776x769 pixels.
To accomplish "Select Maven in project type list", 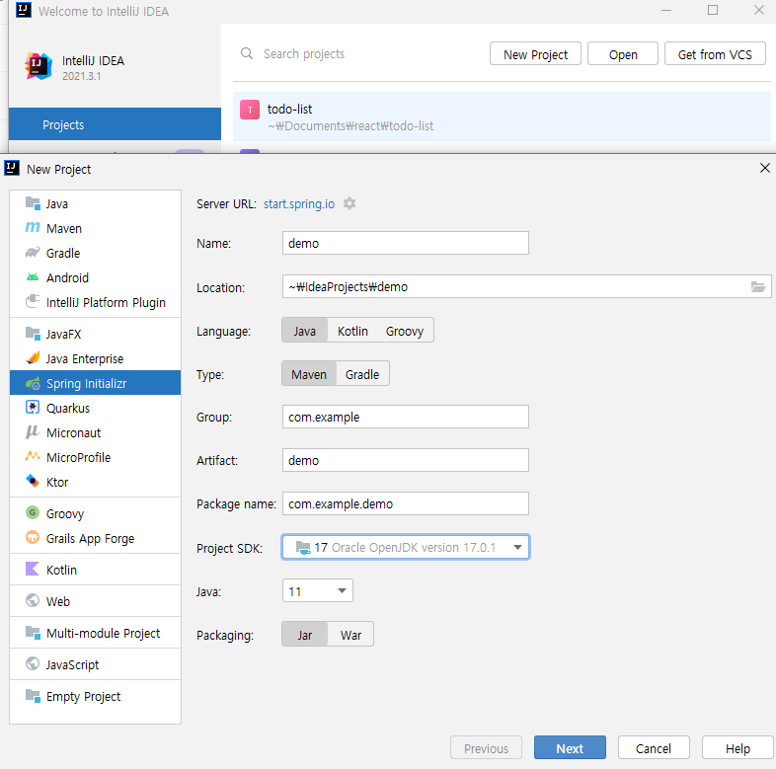I will click(x=95, y=228).
